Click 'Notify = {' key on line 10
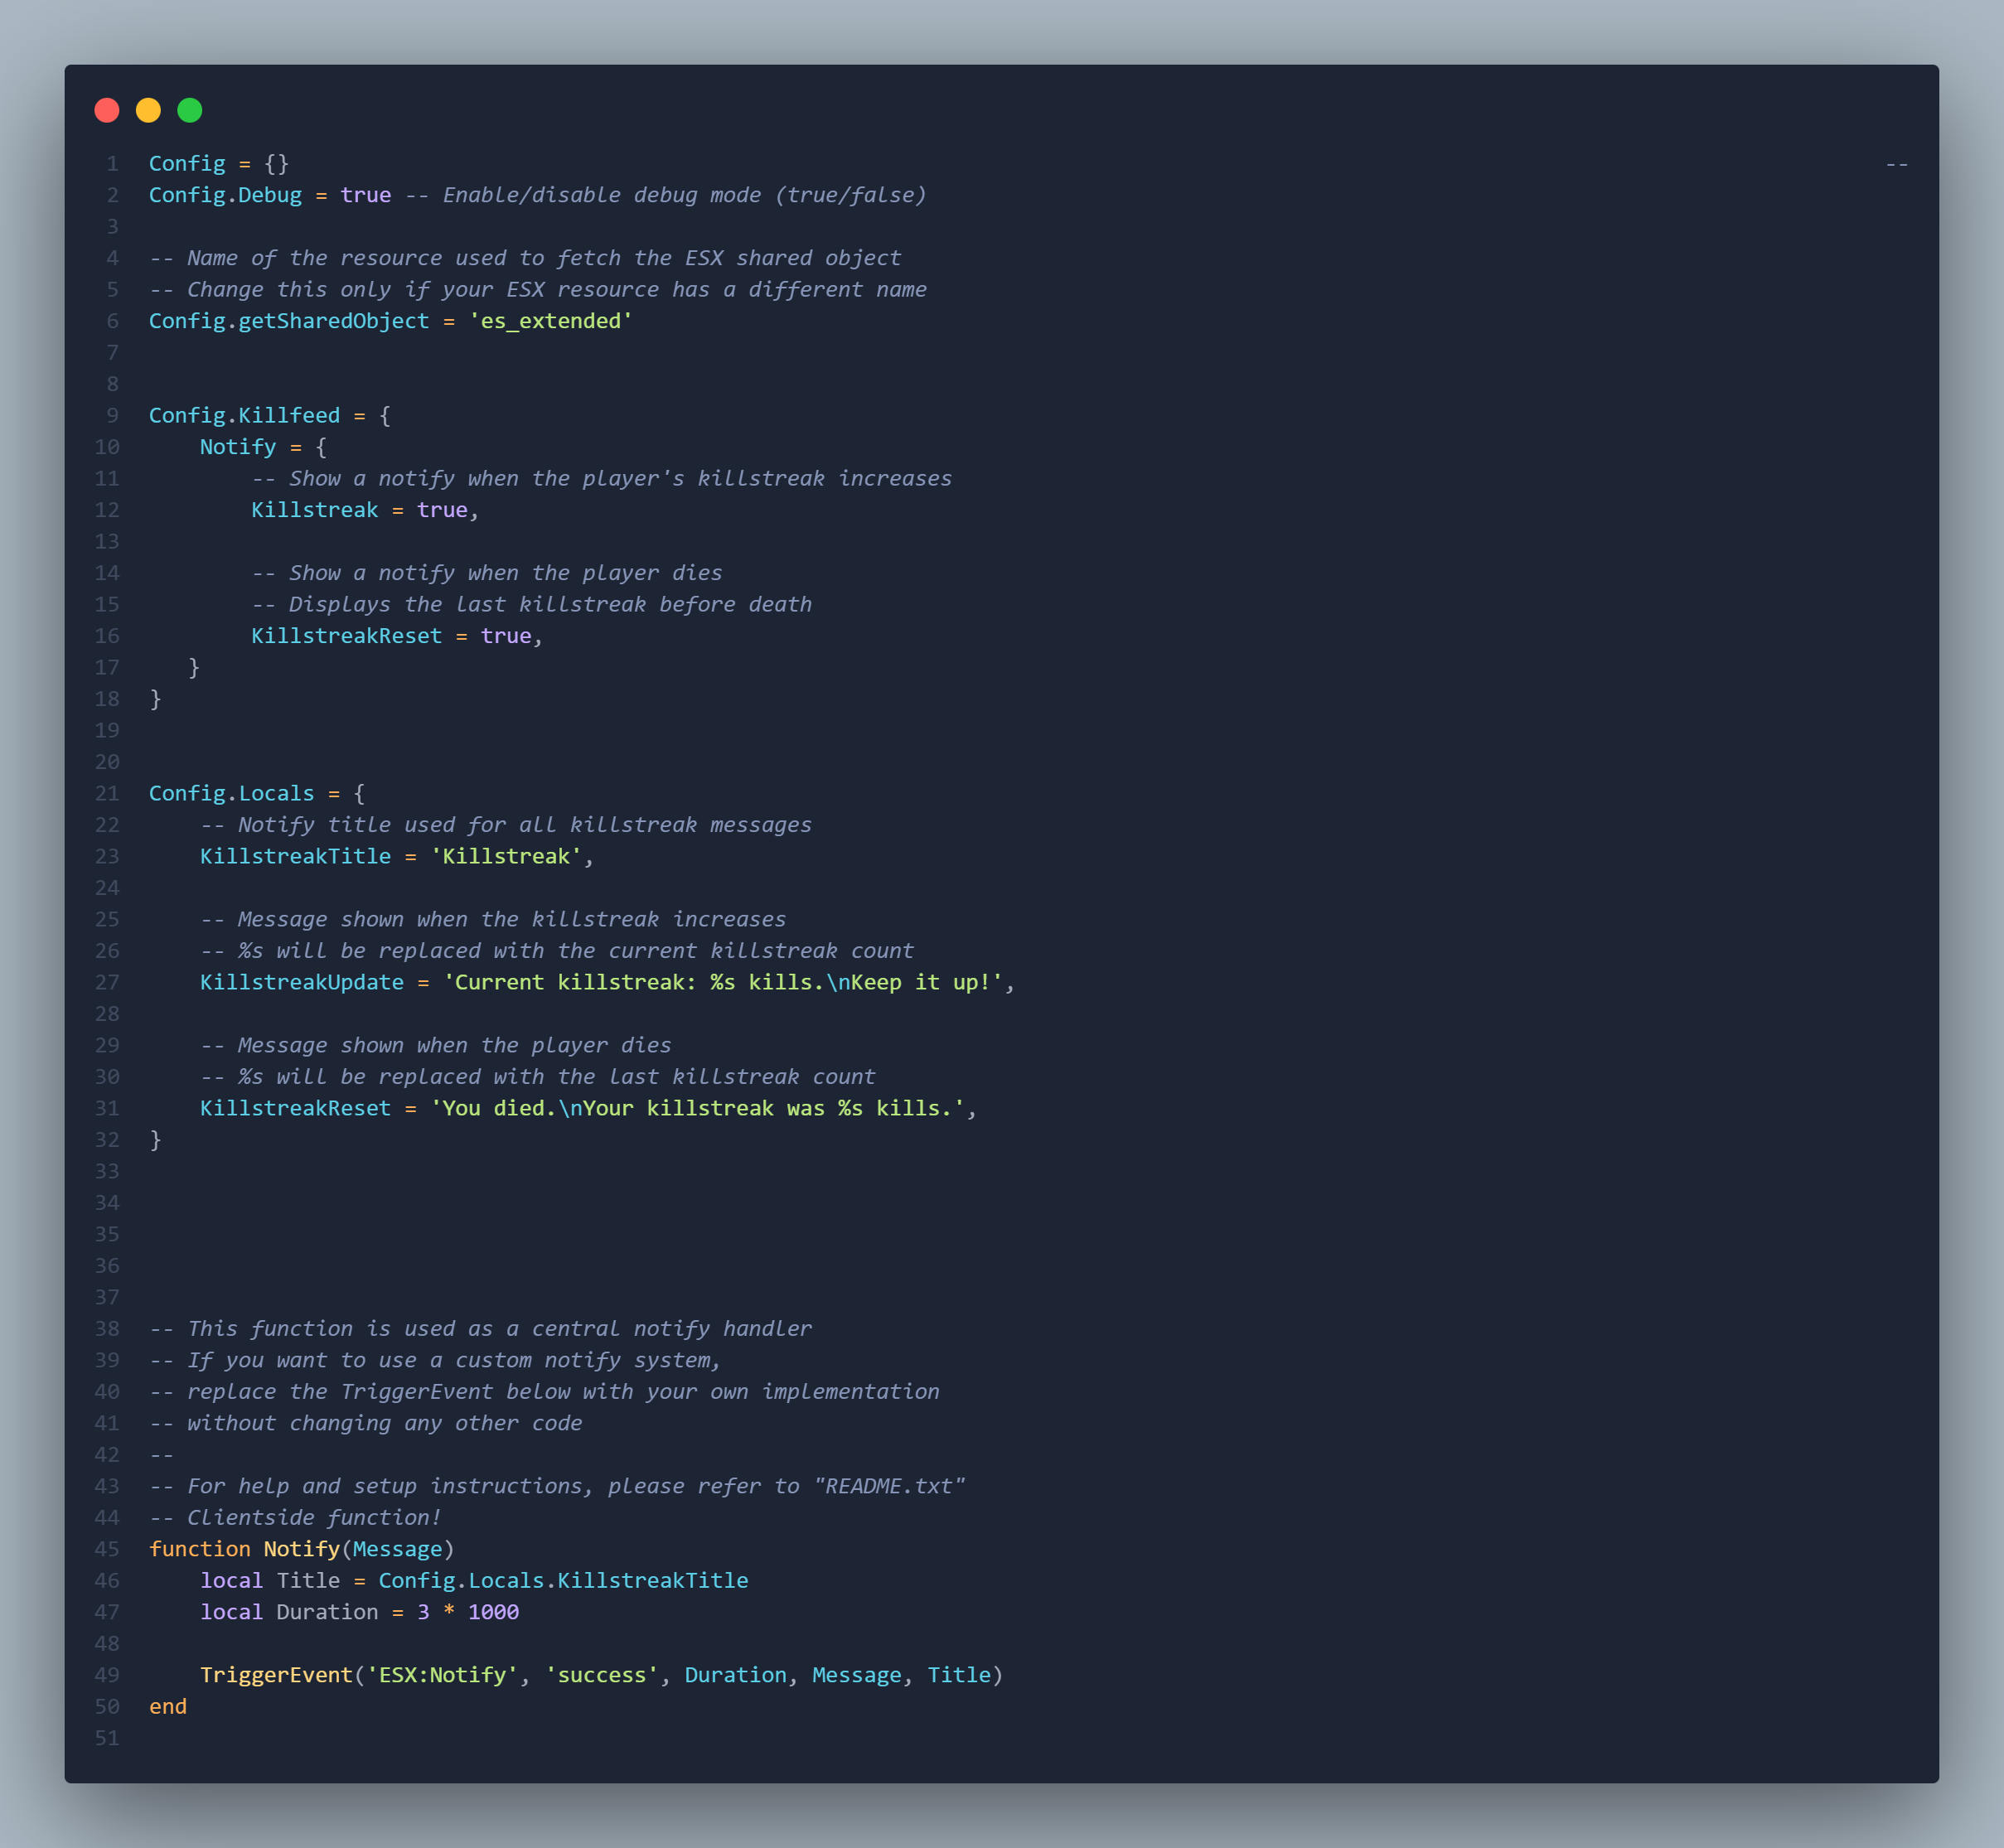 tap(263, 447)
